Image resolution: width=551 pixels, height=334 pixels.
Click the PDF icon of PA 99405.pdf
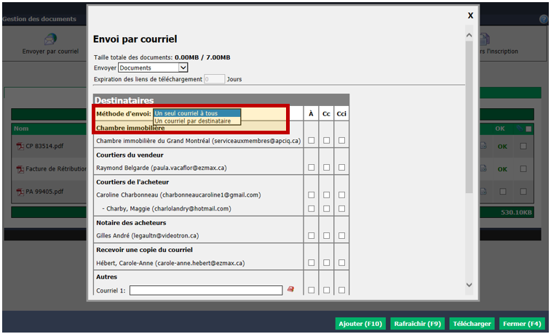[20, 192]
